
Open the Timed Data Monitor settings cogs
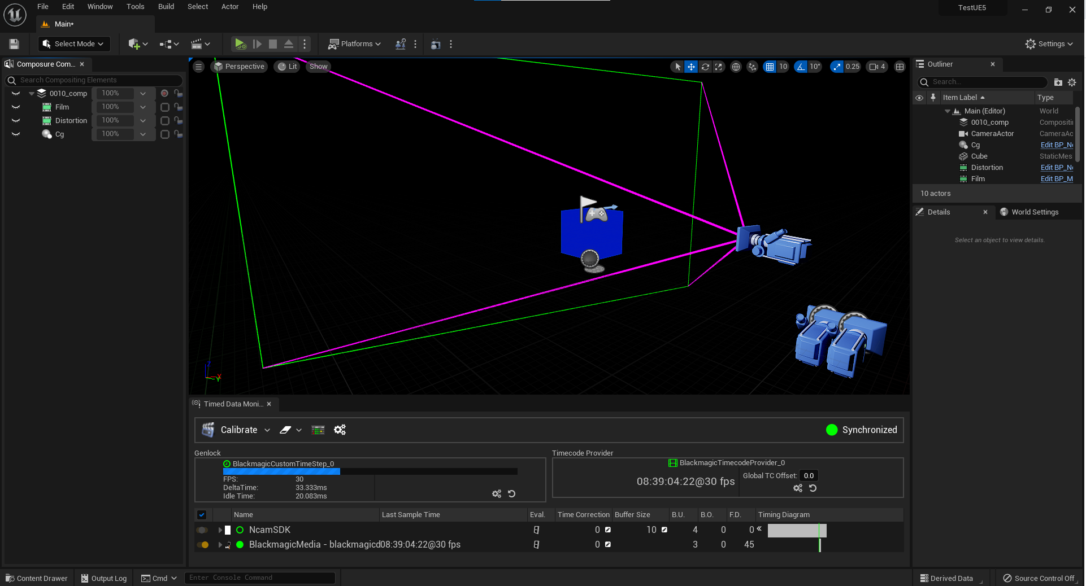pos(340,430)
